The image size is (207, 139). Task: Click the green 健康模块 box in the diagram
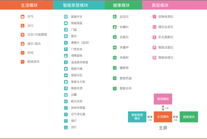tap(189, 117)
